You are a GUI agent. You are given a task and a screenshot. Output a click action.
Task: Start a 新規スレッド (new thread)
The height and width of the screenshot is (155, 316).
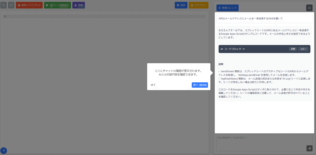(228, 8)
